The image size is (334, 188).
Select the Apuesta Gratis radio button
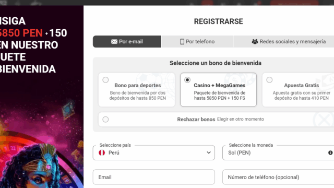tap(269, 80)
